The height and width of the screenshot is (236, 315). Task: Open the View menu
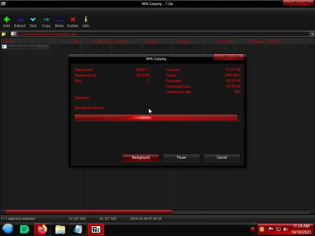(28, 10)
